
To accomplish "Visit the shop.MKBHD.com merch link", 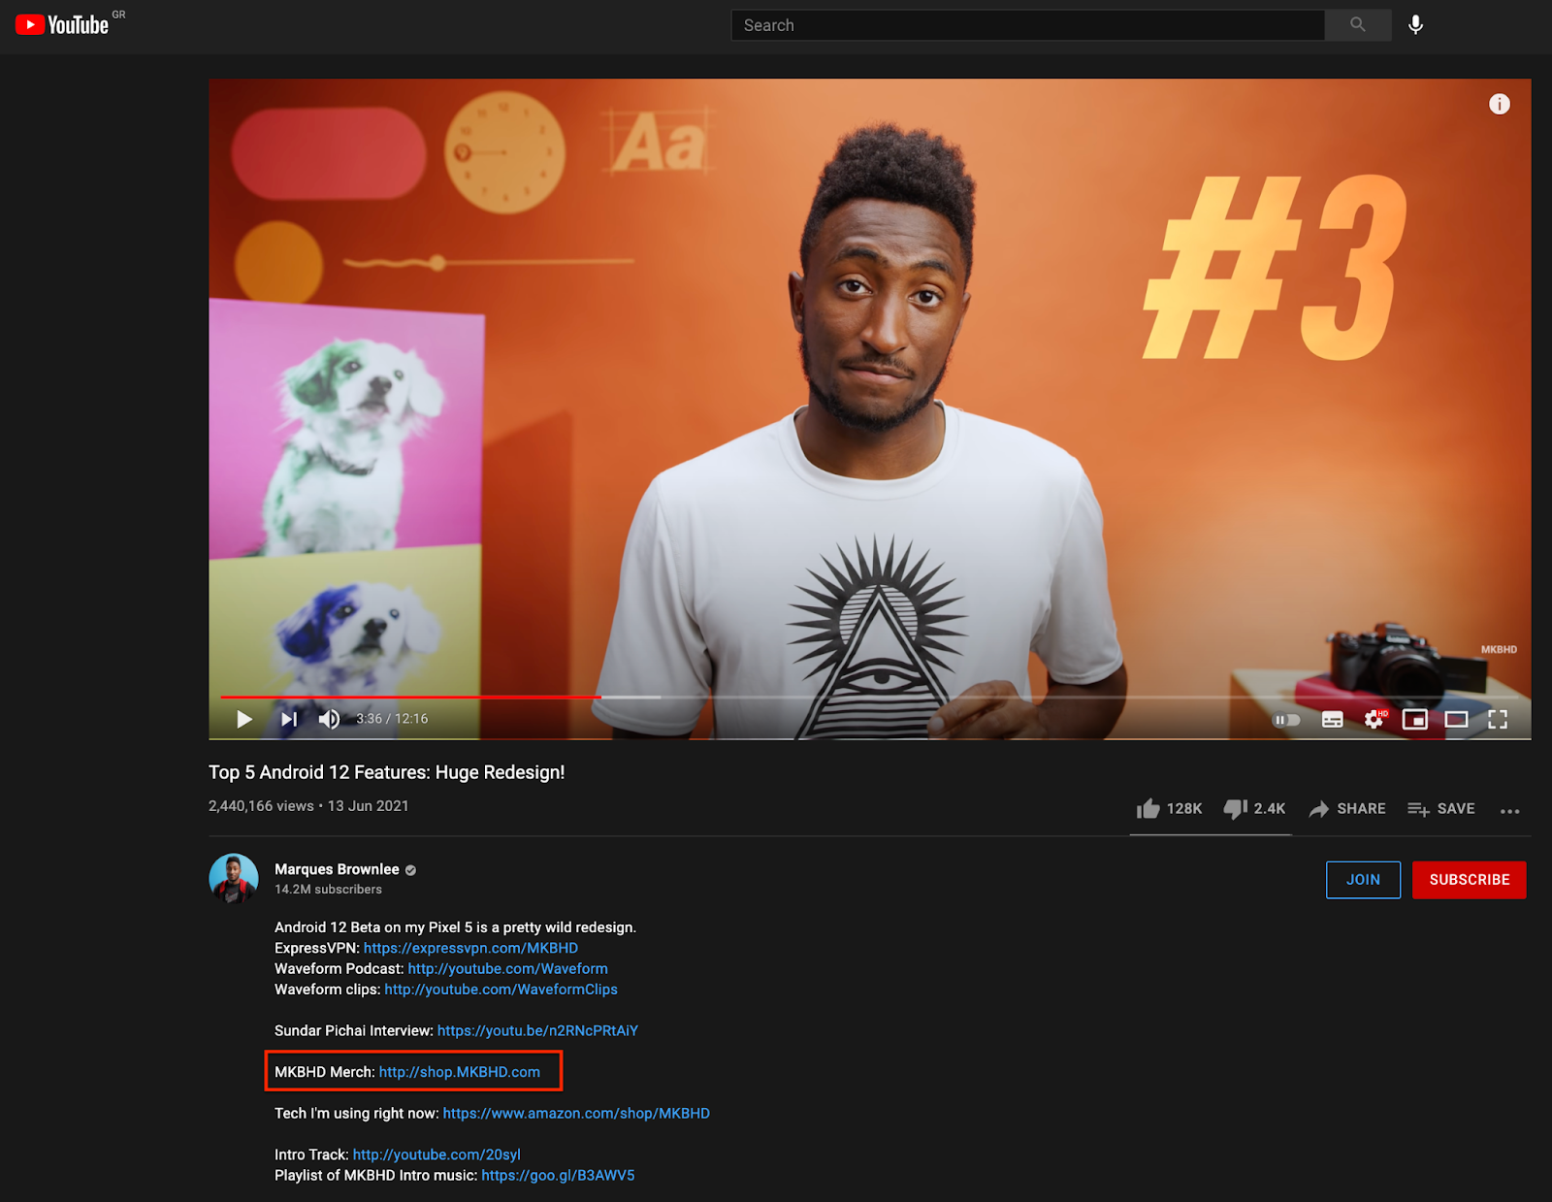I will tap(460, 1072).
